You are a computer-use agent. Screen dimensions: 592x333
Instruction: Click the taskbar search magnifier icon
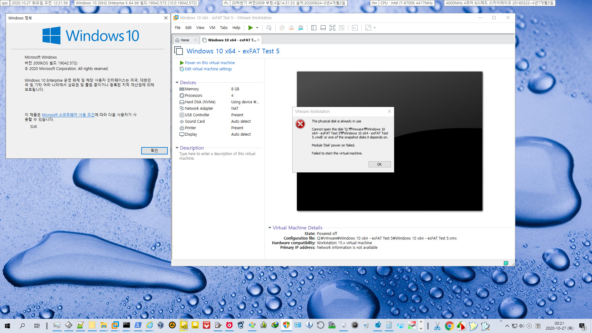(x=22, y=326)
